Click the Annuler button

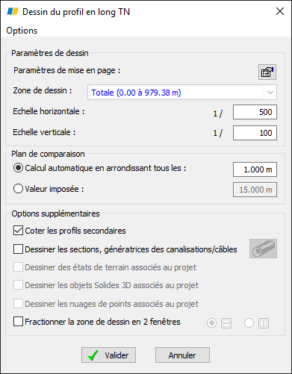[182, 355]
